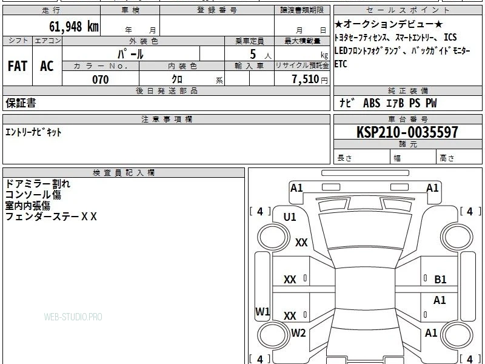Select the inspector note 室内内張傷

coord(27,206)
